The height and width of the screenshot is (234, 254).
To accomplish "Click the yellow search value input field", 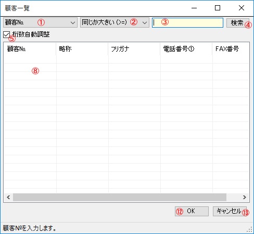I will pyautogui.click(x=187, y=22).
